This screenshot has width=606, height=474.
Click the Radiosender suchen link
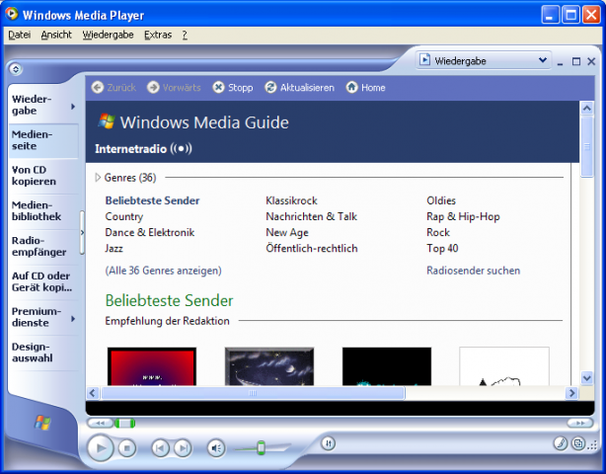click(473, 271)
